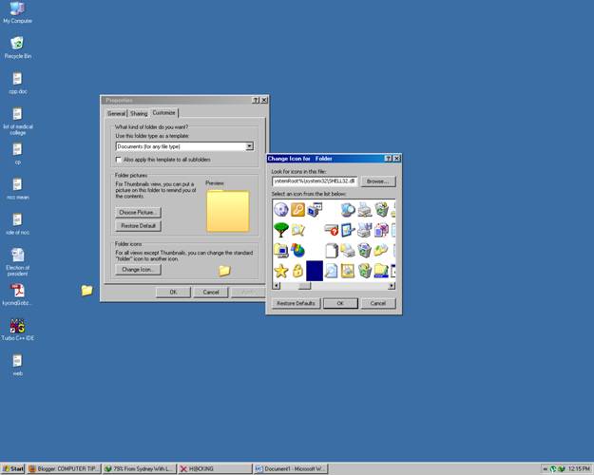Screen dimensions: 594x475
Task: Select the Customize tab
Action: [164, 112]
